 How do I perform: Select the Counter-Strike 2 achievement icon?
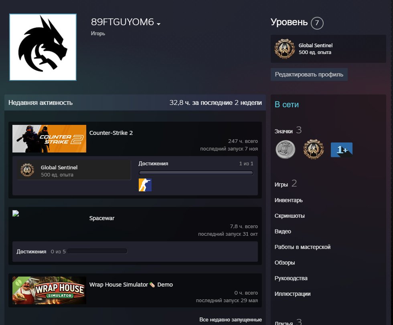[x=145, y=185]
